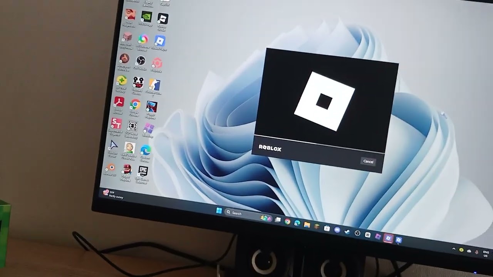Open SCP Secret Laboratory desktop shortcut
493x277 pixels.
(132, 129)
